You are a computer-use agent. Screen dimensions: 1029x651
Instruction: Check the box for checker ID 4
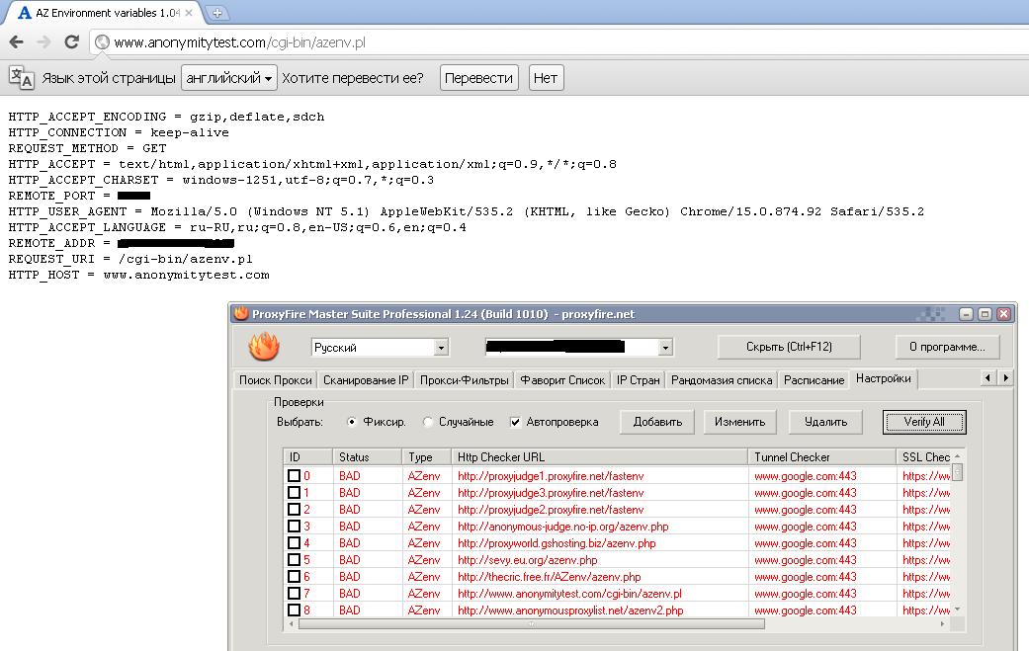pos(294,542)
